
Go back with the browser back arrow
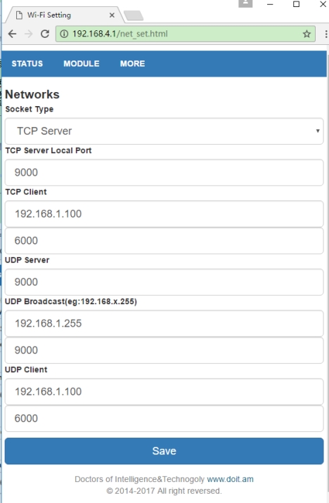pyautogui.click(x=12, y=34)
